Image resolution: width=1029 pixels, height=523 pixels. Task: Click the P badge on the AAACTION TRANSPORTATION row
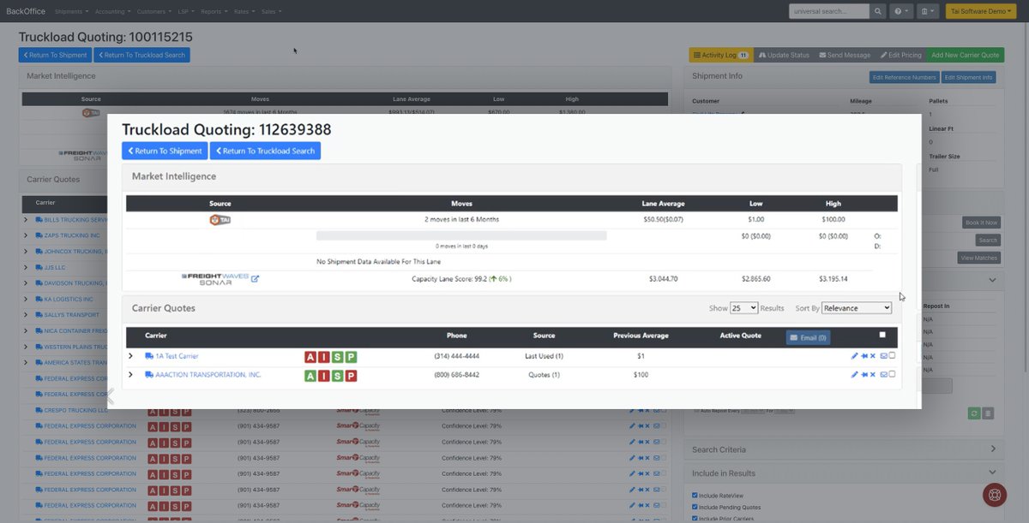click(350, 376)
